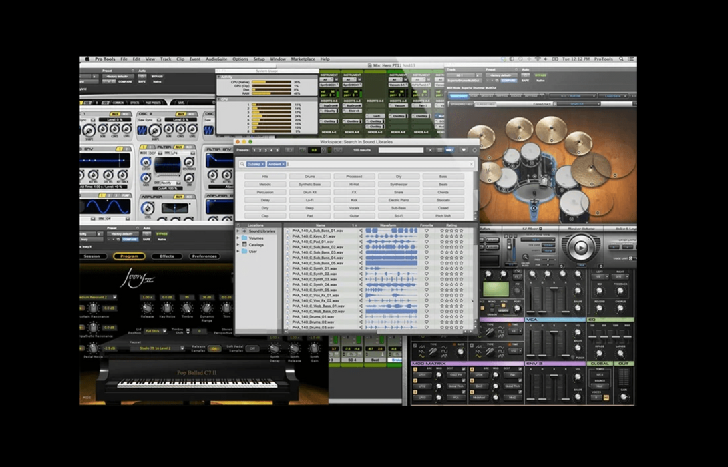Image resolution: width=728 pixels, height=467 pixels.
Task: Click the play button in the synth's Master Volume section
Action: pyautogui.click(x=580, y=248)
